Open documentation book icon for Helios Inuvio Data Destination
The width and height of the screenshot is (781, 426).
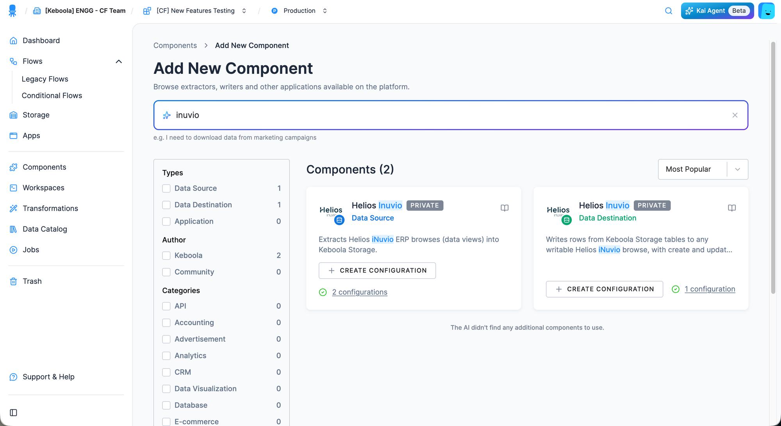[x=732, y=208]
